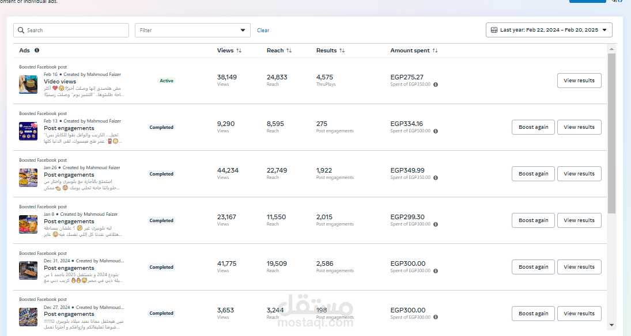Viewport: 631px width, 336px height.
Task: Open thumbnail of the Feb 16 Video views ad
Action: tap(28, 85)
